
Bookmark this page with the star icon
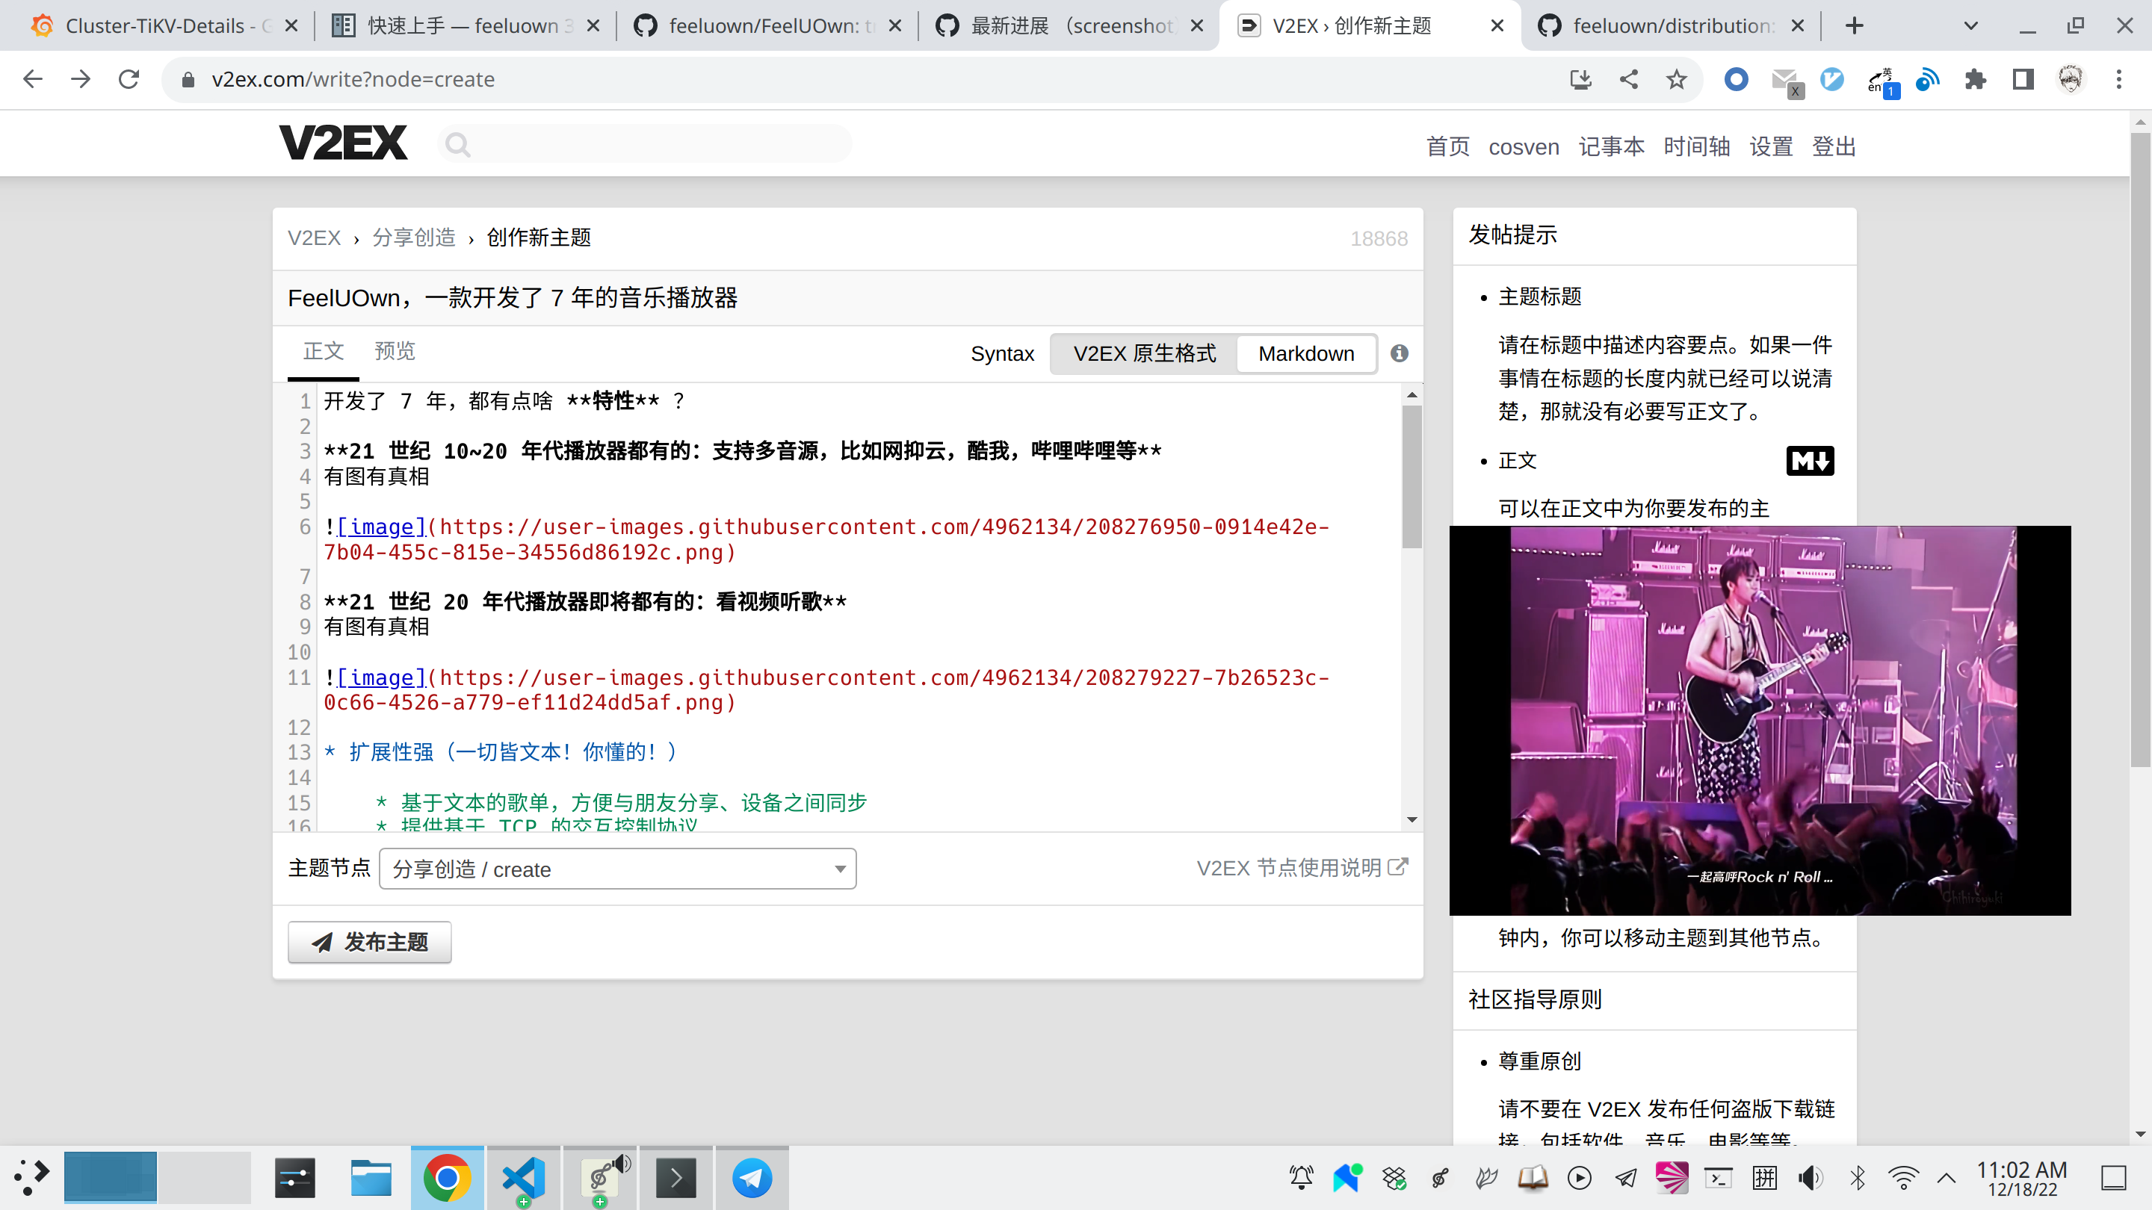click(1676, 79)
